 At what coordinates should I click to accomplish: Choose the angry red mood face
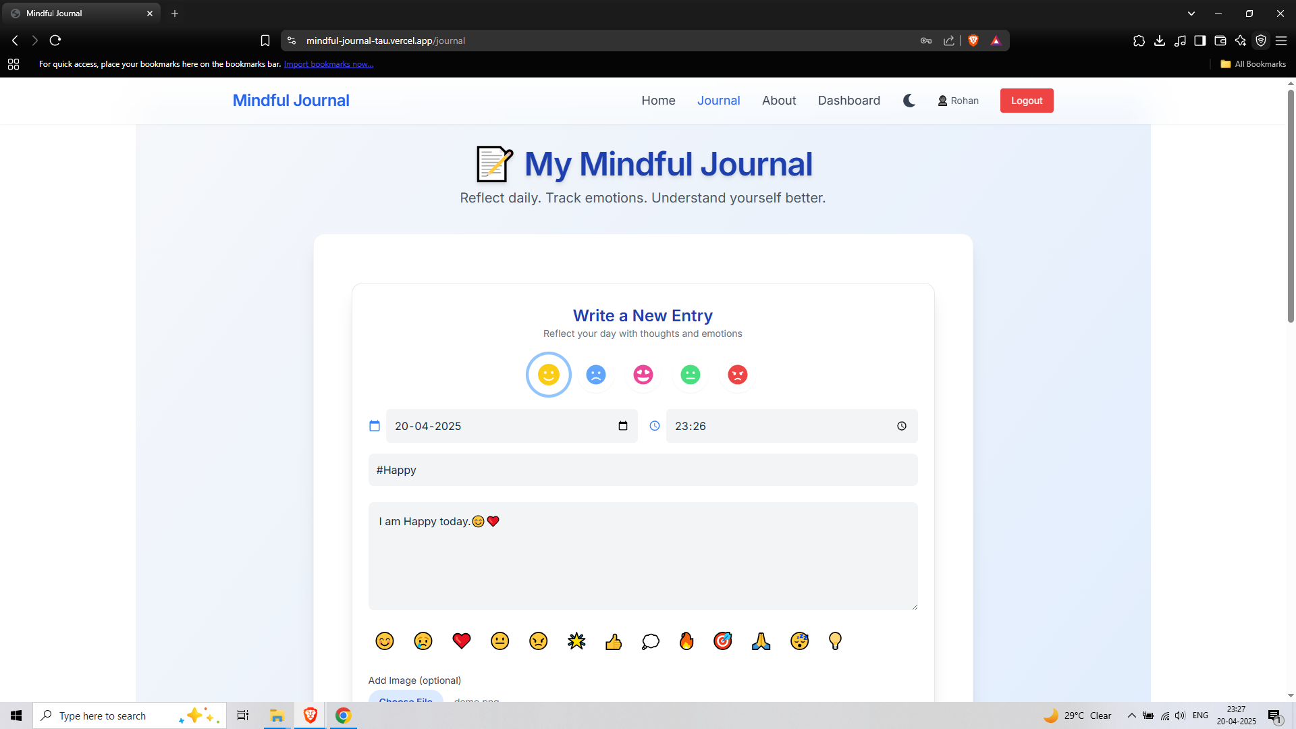738,375
